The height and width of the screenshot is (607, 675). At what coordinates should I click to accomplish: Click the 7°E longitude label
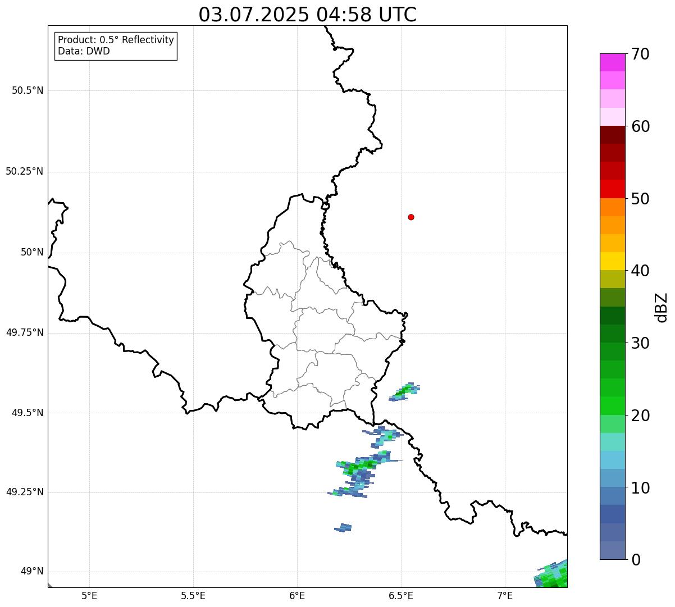click(505, 595)
